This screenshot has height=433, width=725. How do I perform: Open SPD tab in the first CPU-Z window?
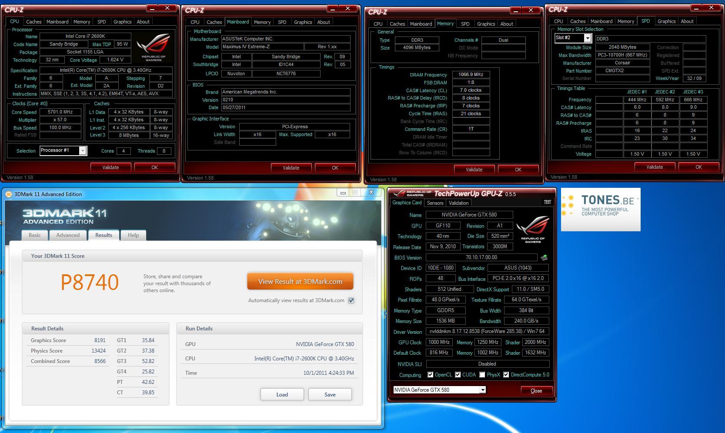point(102,22)
